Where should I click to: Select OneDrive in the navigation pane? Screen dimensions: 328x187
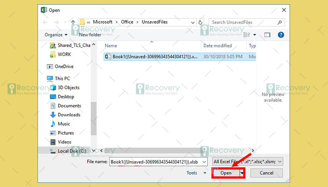[x=60, y=66]
